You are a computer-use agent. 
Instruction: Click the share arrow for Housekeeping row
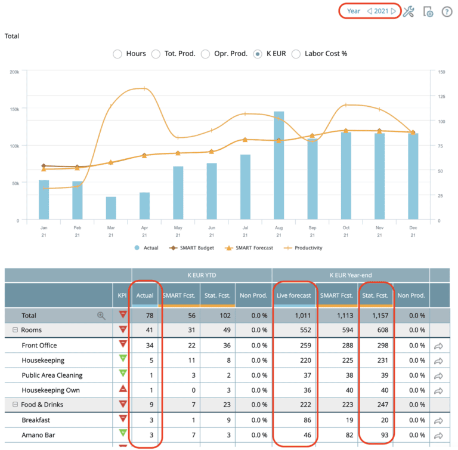[439, 360]
